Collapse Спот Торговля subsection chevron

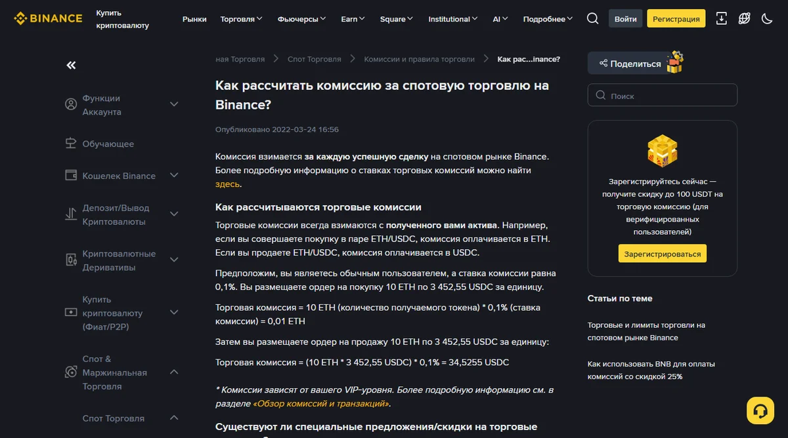pyautogui.click(x=174, y=418)
